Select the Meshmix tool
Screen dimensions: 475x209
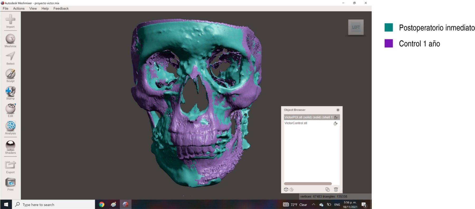[10, 39]
